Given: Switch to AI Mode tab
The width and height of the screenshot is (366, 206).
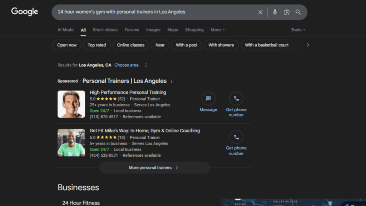Looking at the screenshot, I should (x=66, y=30).
